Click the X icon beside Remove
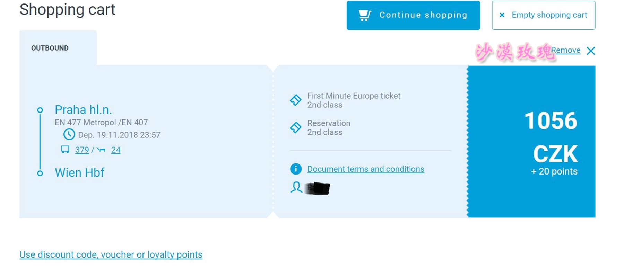Viewport: 624px width, 277px height. click(591, 51)
